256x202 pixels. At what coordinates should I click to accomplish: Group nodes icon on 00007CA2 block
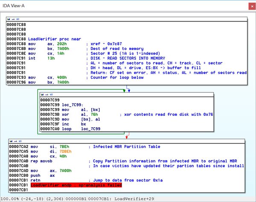[20, 141]
